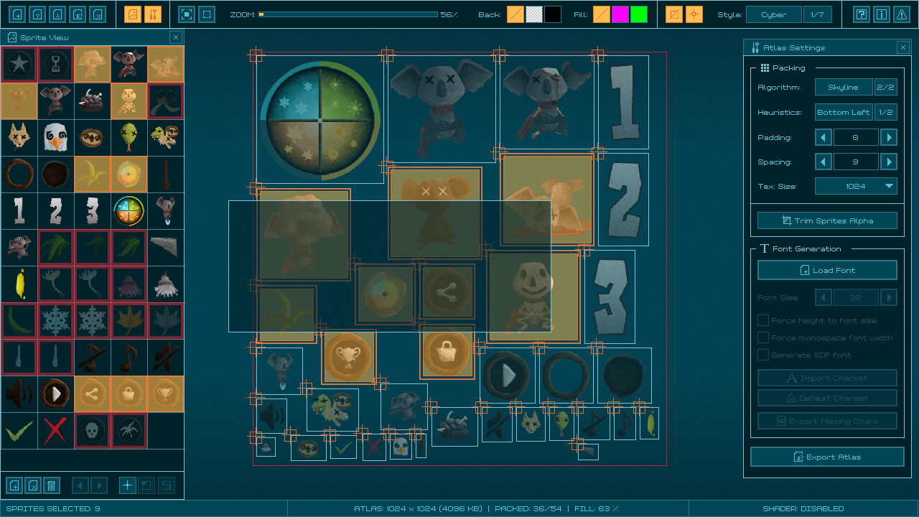This screenshot has height=517, width=919.
Task: Click the Export Atlas button
Action: (827, 457)
